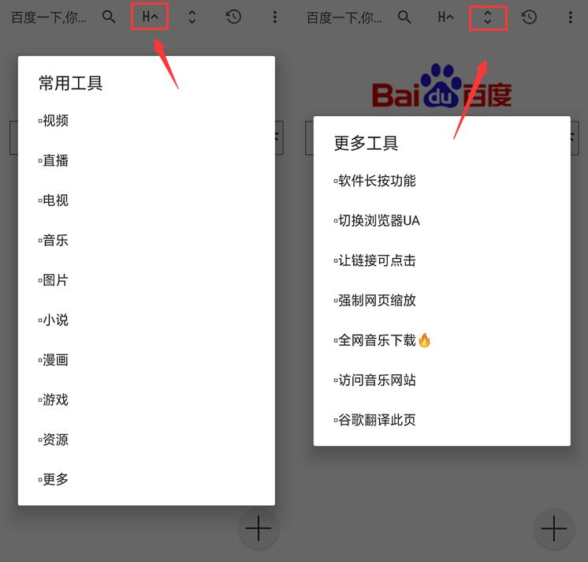The width and height of the screenshot is (588, 562).
Task: Tap up-down arrows icon in left screen
Action: click(x=192, y=17)
